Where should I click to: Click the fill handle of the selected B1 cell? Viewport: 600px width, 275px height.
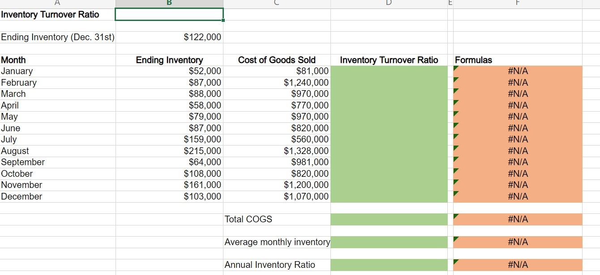tap(223, 21)
